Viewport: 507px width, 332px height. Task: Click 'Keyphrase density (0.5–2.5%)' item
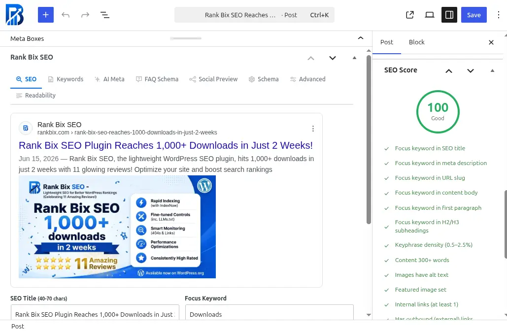click(434, 245)
